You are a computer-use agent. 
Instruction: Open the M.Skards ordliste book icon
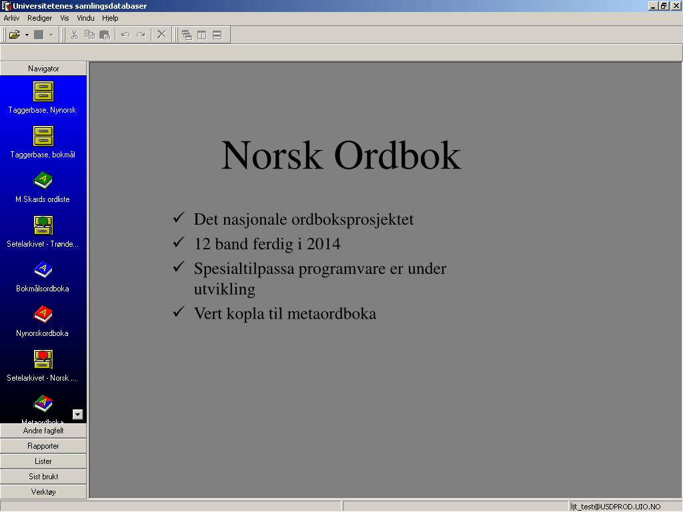point(43,180)
